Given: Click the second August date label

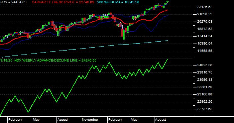Looking at the screenshot, I should point(160,120).
